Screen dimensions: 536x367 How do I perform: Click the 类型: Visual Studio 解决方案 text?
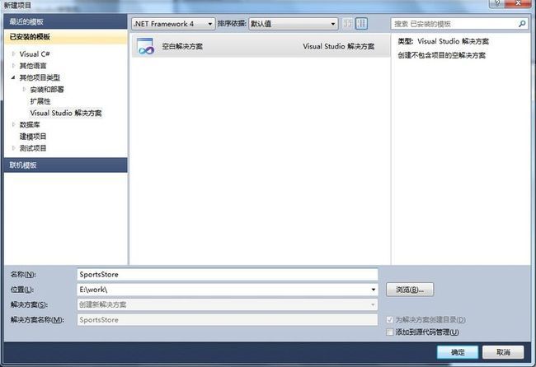coord(444,41)
